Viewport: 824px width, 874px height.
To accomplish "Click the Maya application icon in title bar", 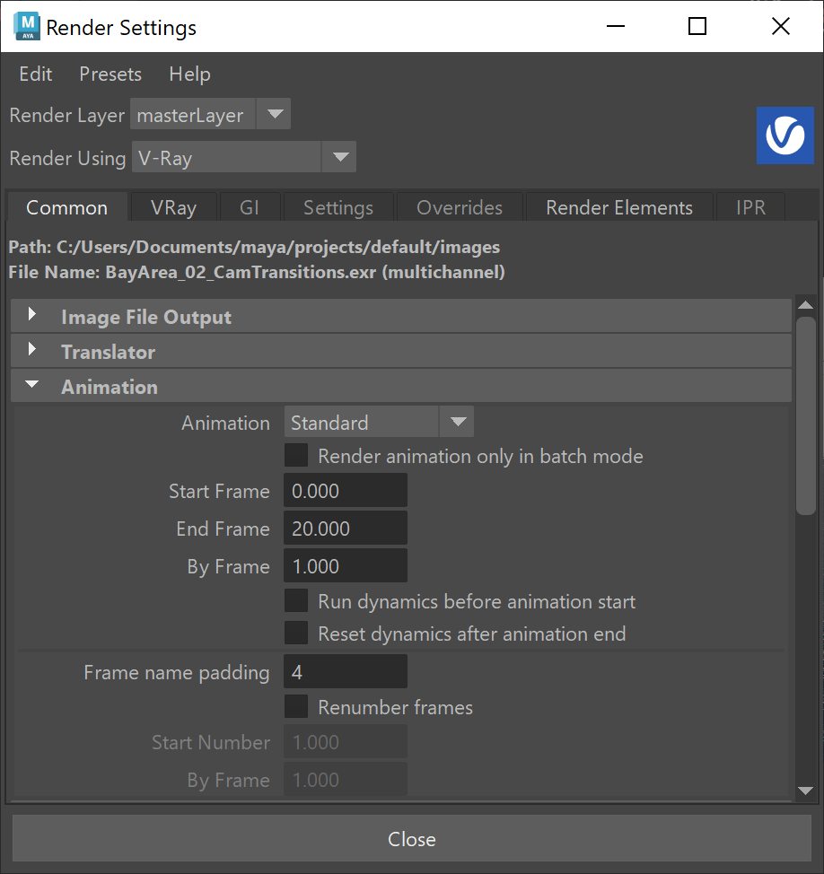I will pyautogui.click(x=27, y=27).
